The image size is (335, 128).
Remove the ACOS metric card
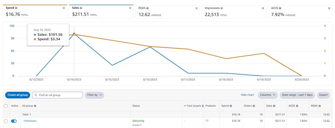click(329, 8)
